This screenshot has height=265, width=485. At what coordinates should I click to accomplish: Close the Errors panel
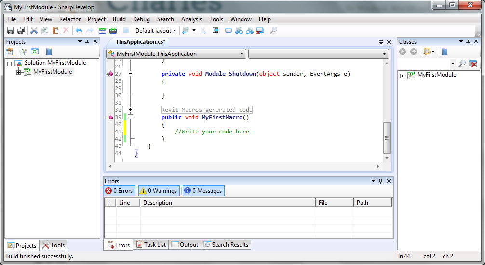pyautogui.click(x=389, y=181)
